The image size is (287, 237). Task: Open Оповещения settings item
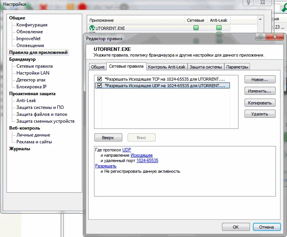[30, 45]
